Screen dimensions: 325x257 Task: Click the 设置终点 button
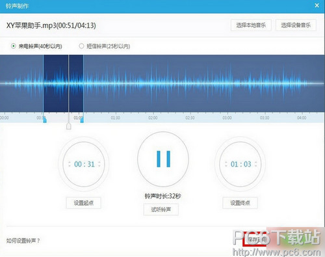click(240, 203)
